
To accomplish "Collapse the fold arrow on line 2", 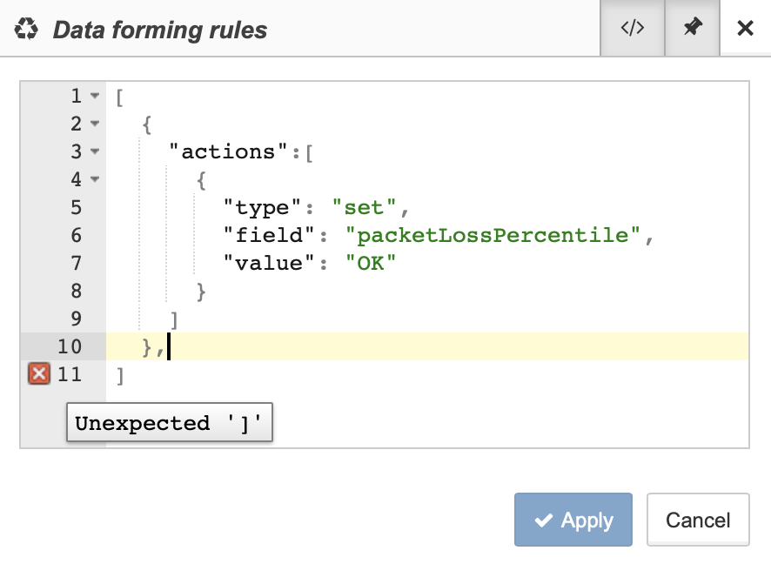I will pyautogui.click(x=95, y=124).
